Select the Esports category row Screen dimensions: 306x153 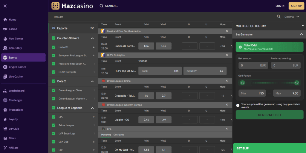click(73, 28)
